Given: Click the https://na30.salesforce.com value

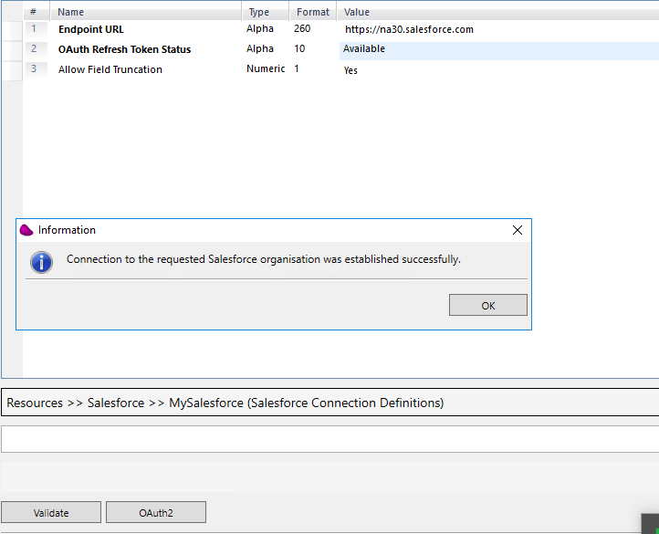Looking at the screenshot, I should pyautogui.click(x=409, y=29).
